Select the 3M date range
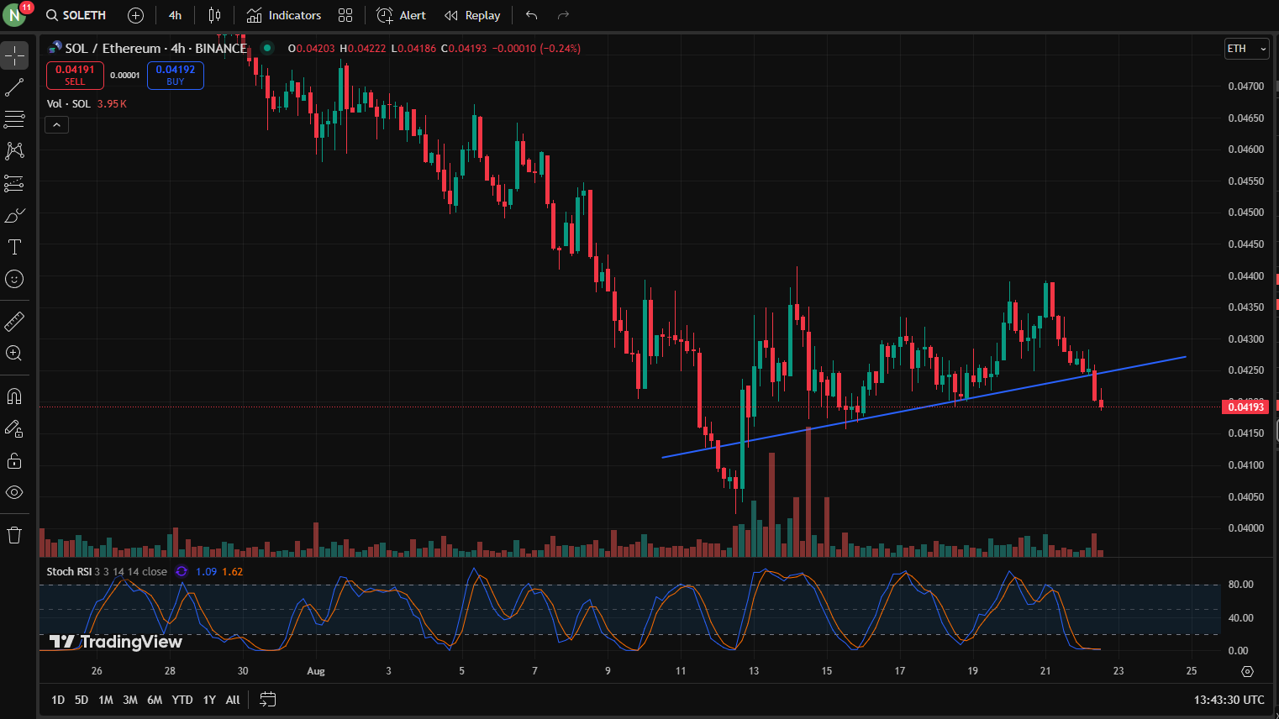Screen dimensions: 1279x719 point(130,700)
